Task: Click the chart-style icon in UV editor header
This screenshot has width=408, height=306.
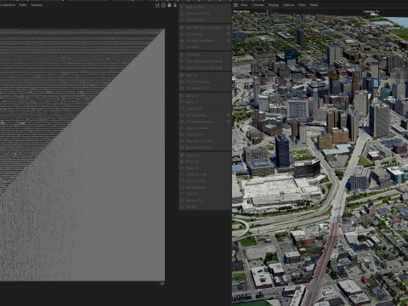Action: 157,5
